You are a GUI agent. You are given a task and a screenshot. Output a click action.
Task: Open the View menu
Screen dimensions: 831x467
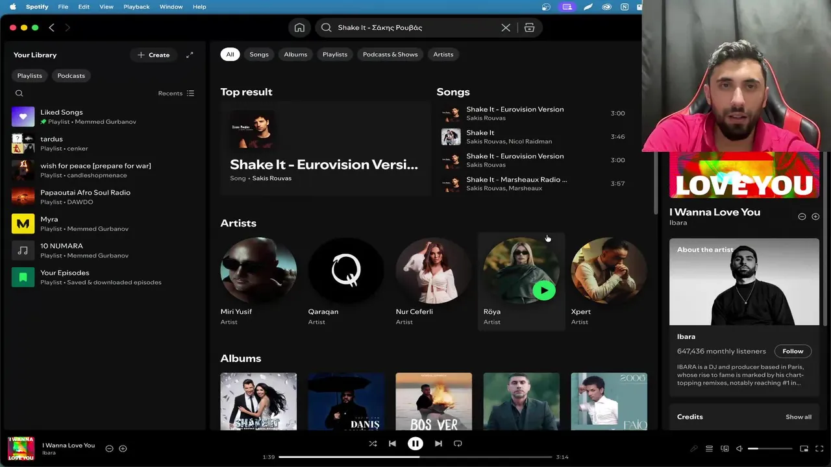pos(106,6)
